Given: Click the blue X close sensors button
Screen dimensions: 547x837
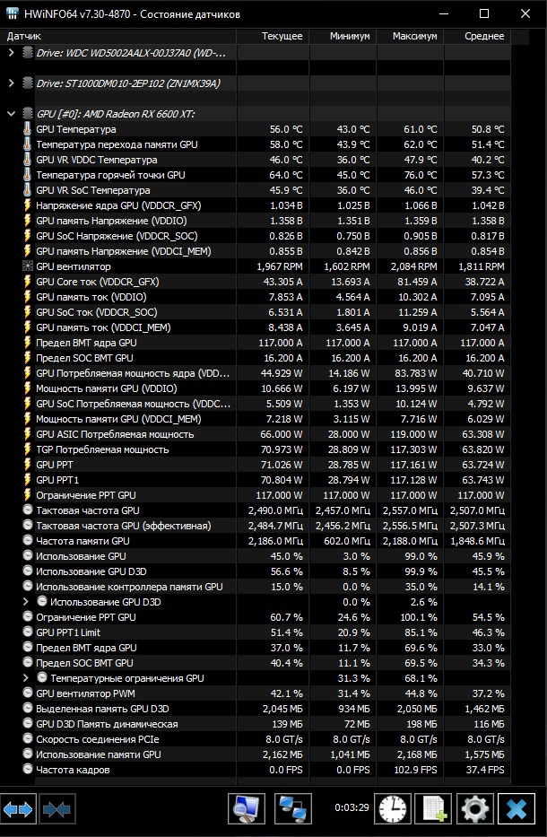Looking at the screenshot, I should [516, 809].
